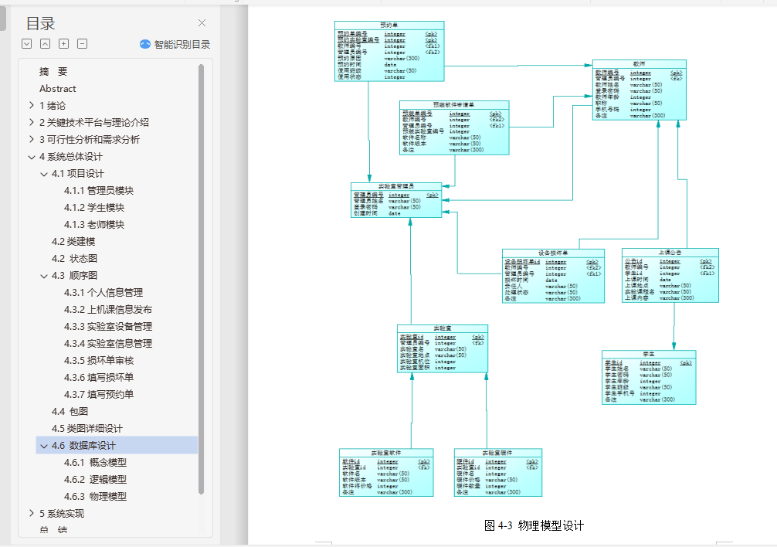The image size is (777, 547).
Task: Collapse section 4.3 顺序图
Action: [x=43, y=276]
